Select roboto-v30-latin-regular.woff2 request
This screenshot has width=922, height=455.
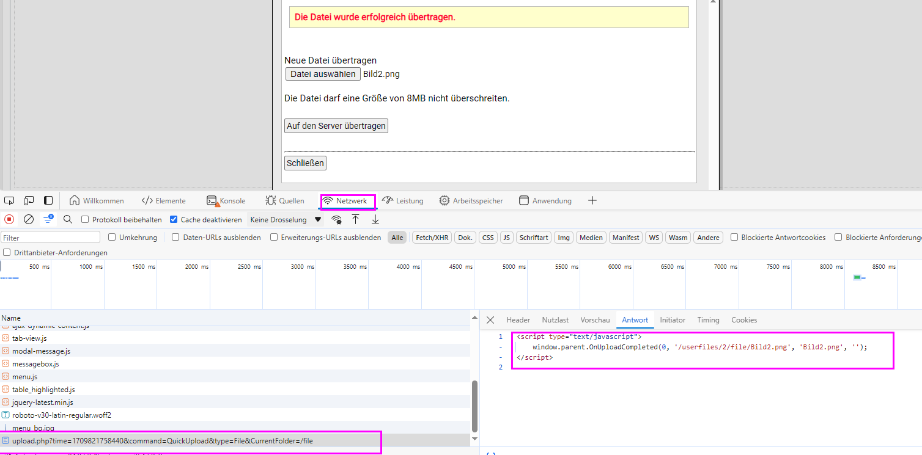[235, 415]
